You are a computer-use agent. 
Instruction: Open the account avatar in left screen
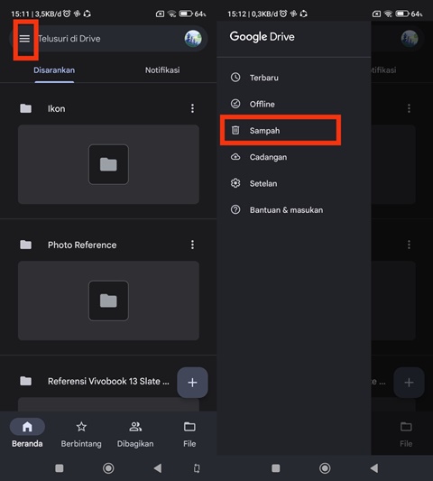193,39
